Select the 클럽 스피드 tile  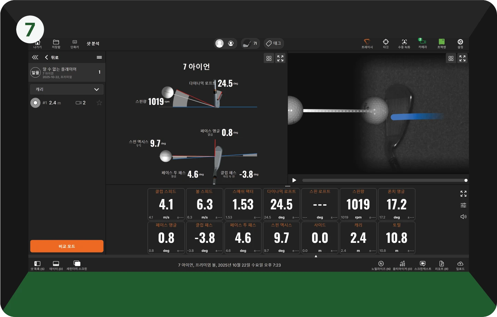(166, 204)
